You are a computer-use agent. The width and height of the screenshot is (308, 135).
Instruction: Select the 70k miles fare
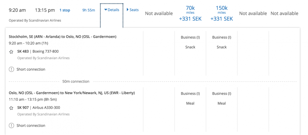[190, 13]
